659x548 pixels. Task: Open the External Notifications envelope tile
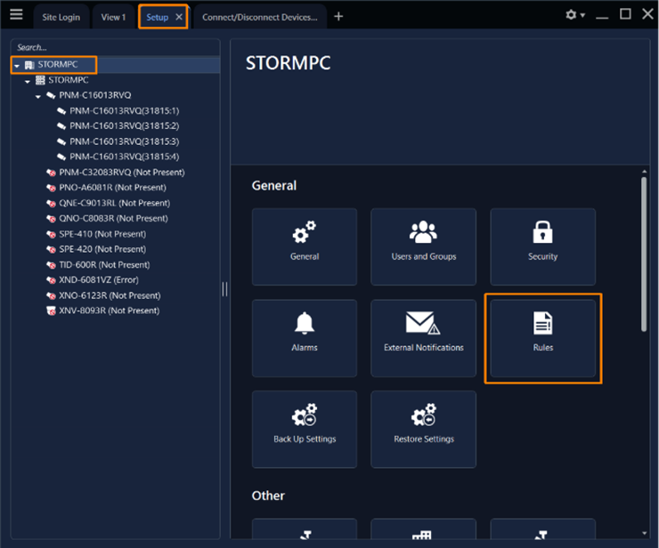click(424, 338)
